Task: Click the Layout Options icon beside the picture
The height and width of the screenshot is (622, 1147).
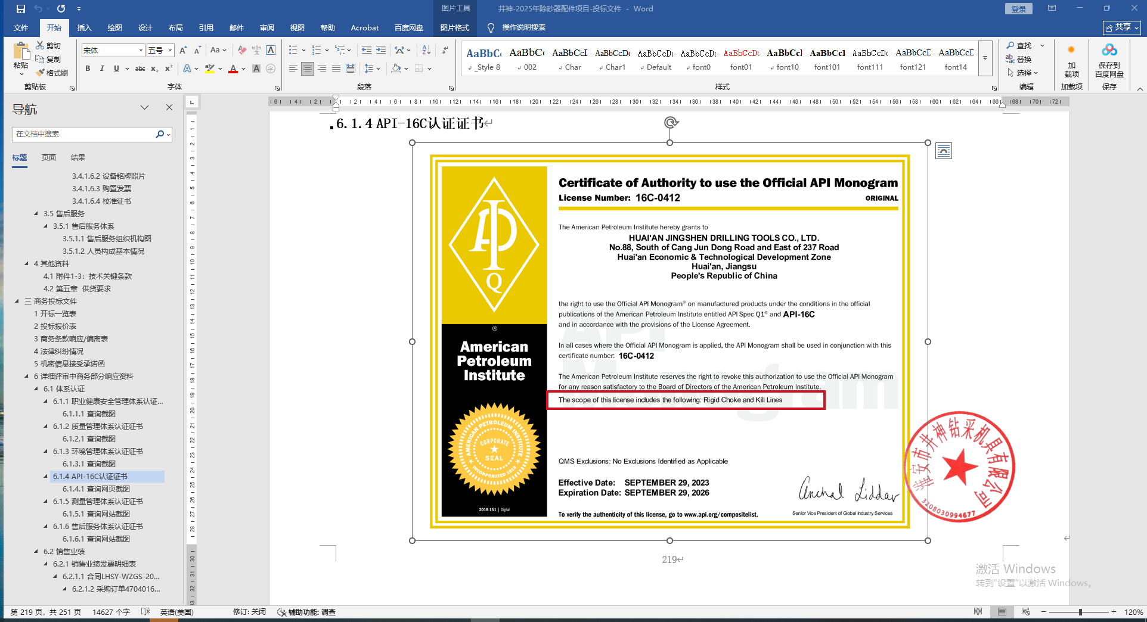Action: (x=944, y=151)
